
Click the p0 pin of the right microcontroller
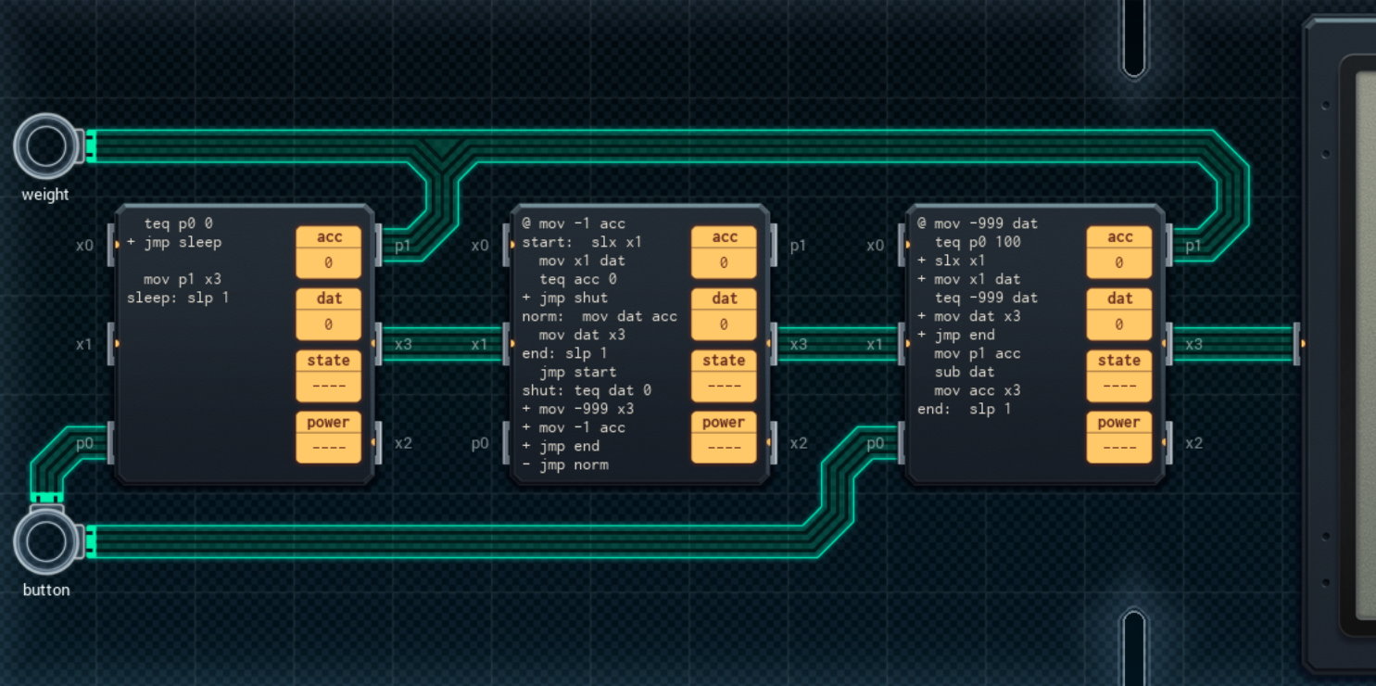(902, 443)
